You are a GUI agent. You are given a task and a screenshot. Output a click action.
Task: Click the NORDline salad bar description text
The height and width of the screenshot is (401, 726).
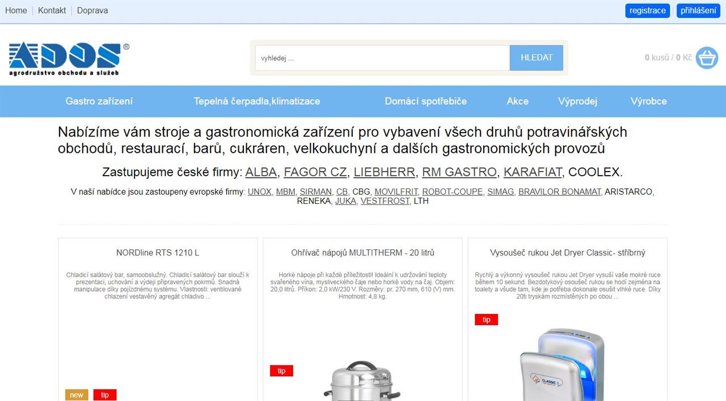pyautogui.click(x=158, y=285)
